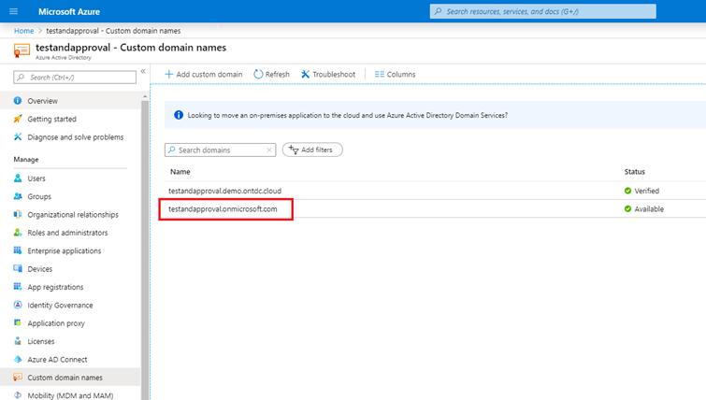Click the Mobility (MDM and MAM) icon
The height and width of the screenshot is (400, 706).
[18, 395]
